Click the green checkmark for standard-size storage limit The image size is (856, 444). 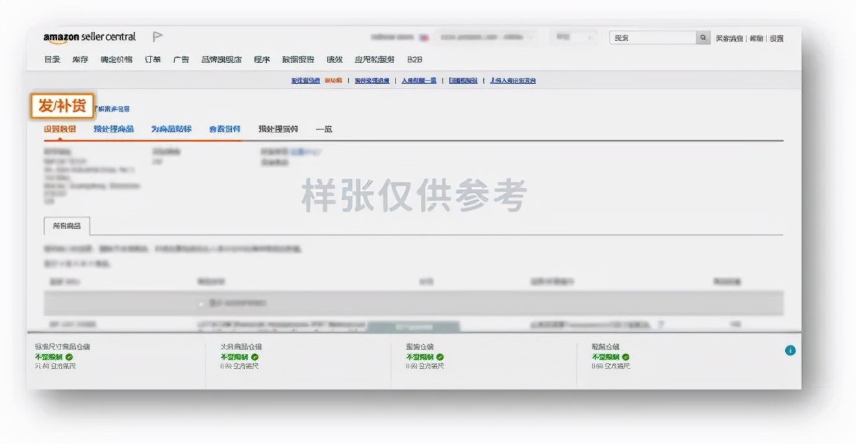click(x=71, y=356)
